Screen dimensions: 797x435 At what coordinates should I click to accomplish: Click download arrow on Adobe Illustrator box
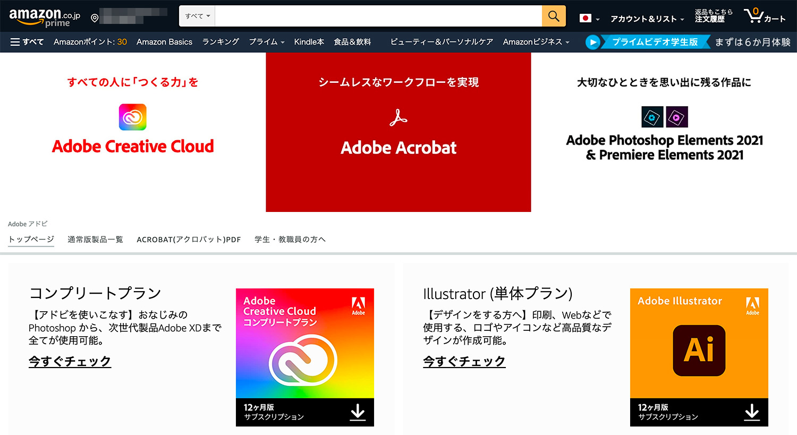[x=752, y=412]
